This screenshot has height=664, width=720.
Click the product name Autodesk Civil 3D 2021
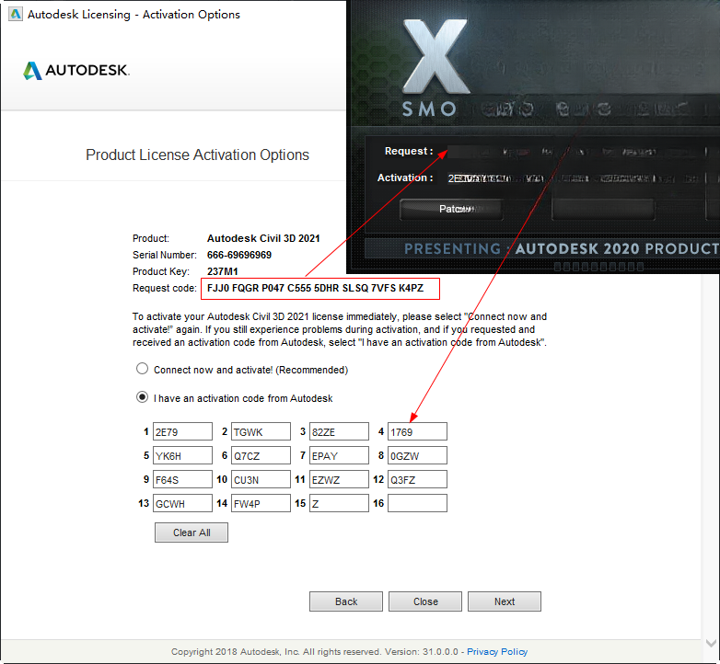point(263,238)
